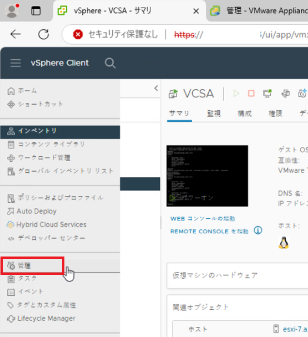Click the selected dark row in inventory tree
308x337 pixels.
(x=140, y=184)
